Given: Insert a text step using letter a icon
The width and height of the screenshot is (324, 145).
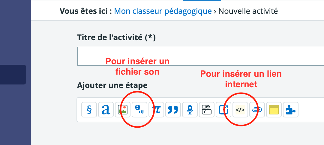Looking at the screenshot, I should point(106,110).
